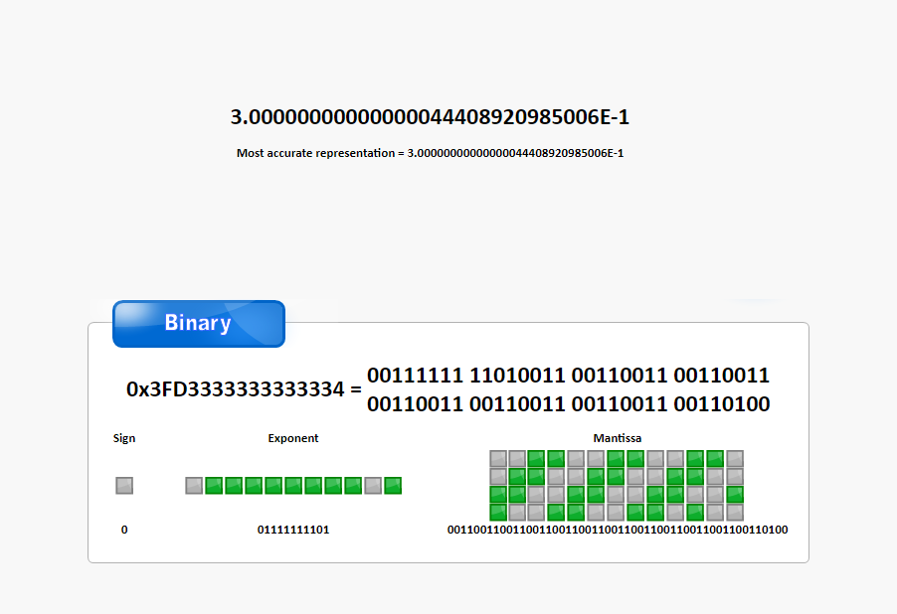Click the first row of binary digits
The image size is (897, 614).
568,376
